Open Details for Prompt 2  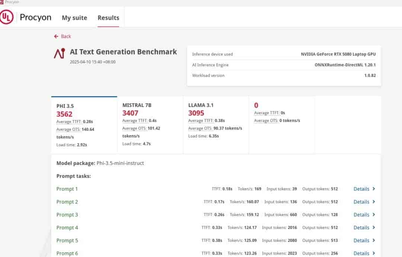coord(361,202)
